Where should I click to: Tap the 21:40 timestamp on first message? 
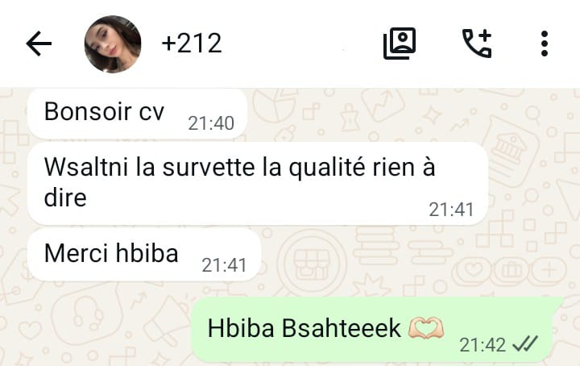coord(211,123)
